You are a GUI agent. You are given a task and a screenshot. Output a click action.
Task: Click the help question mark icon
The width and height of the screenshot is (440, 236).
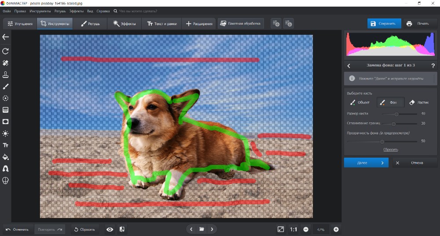click(x=433, y=66)
